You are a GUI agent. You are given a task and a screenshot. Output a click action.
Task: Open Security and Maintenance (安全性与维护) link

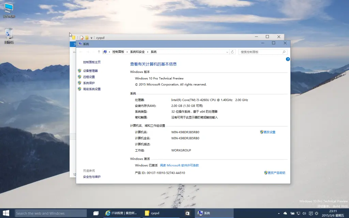coord(92,177)
